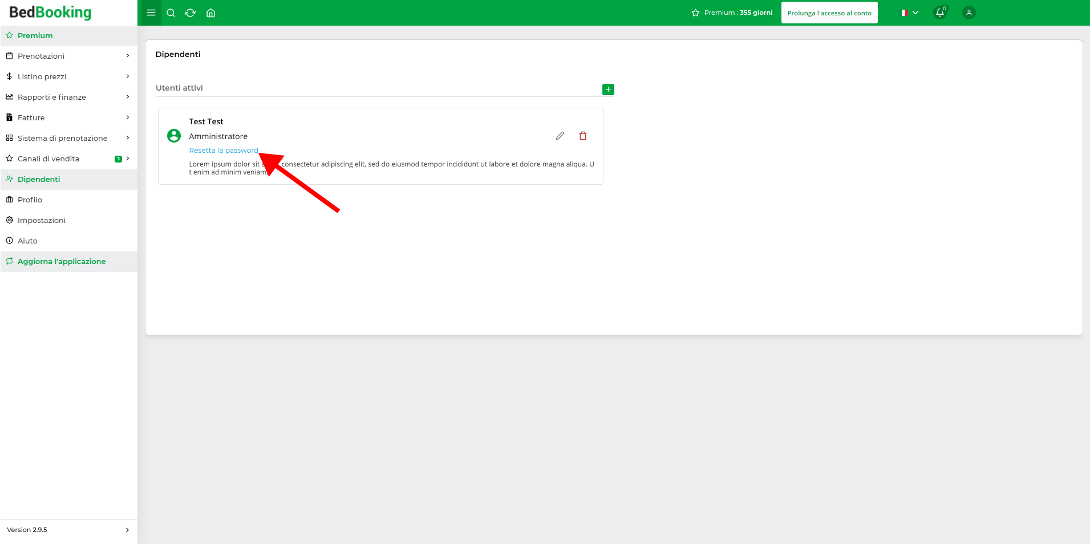Delete Test Test using trash icon
Image resolution: width=1090 pixels, height=544 pixels.
click(582, 136)
